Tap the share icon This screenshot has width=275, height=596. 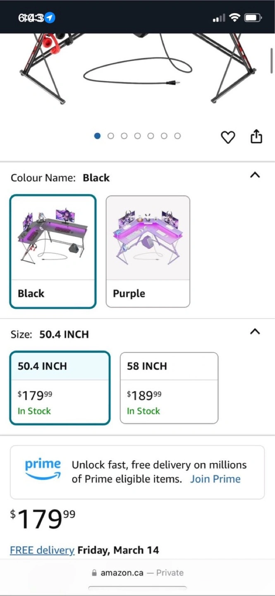tap(256, 136)
